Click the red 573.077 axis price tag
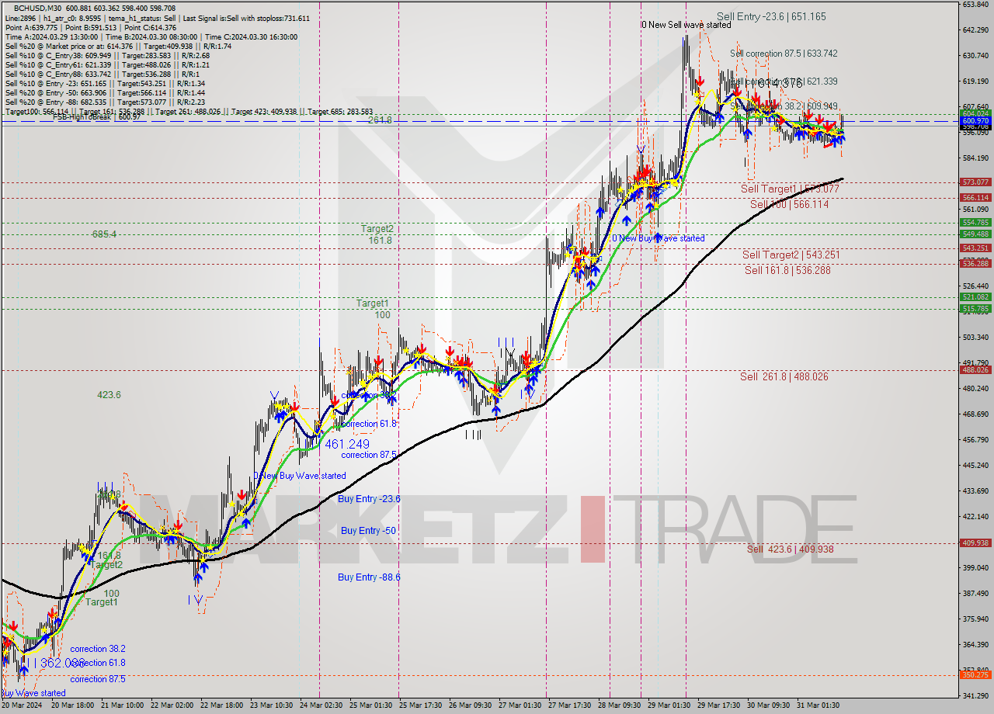 pyautogui.click(x=975, y=182)
